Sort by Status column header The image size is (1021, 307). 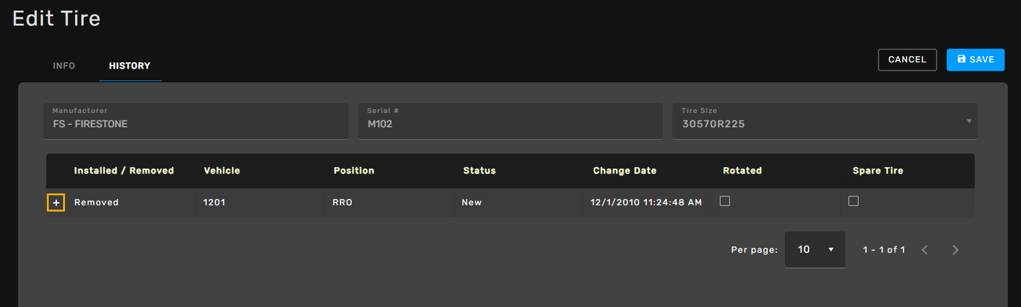tap(479, 171)
